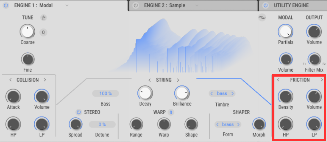Switch to the ENGINE 2 : Sample tab
The height and width of the screenshot is (142, 327).
point(193,5)
